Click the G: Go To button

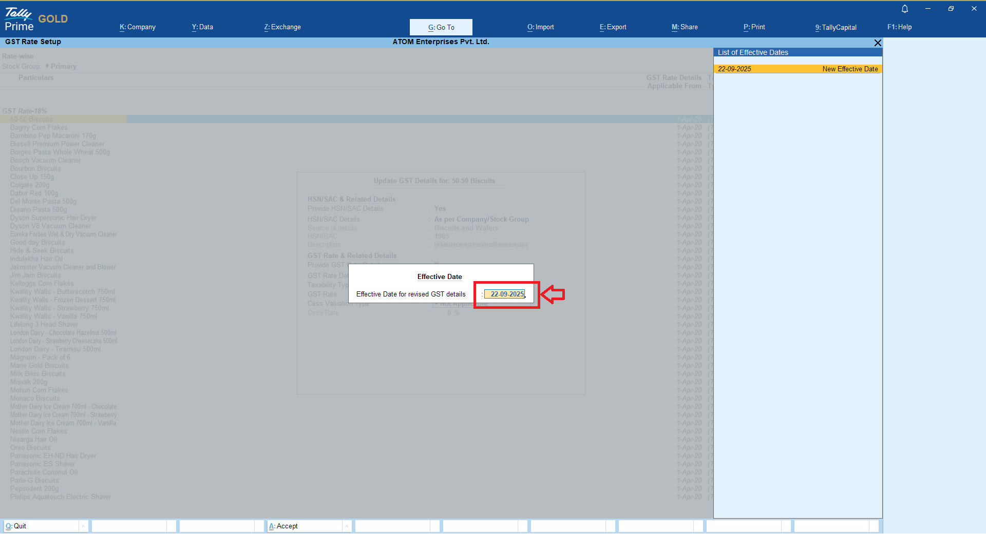441,27
